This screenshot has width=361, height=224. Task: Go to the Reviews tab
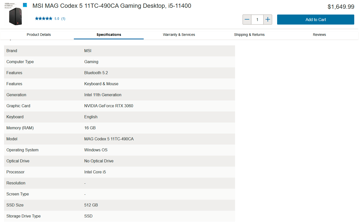[319, 35]
